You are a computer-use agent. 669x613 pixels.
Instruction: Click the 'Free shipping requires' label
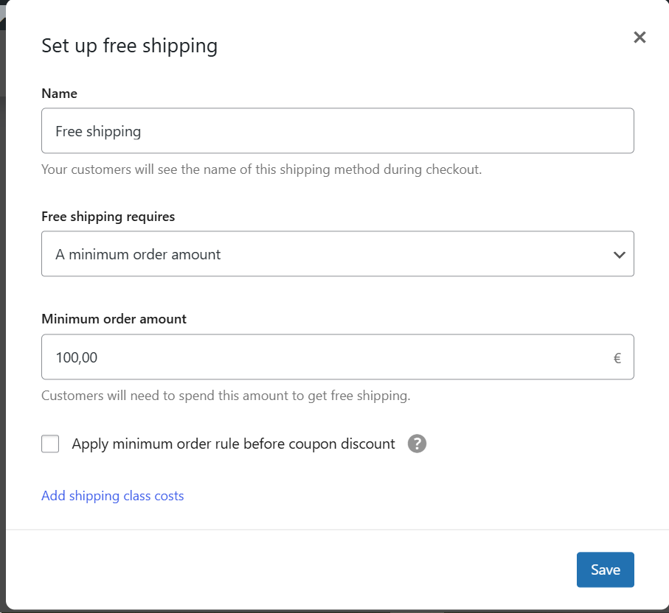[108, 217]
